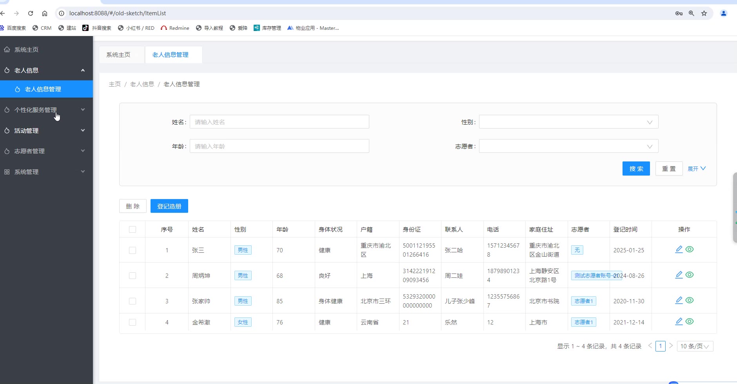This screenshot has height=384, width=737.
Task: Toggle the select-all checkbox in table header
Action: 133,230
